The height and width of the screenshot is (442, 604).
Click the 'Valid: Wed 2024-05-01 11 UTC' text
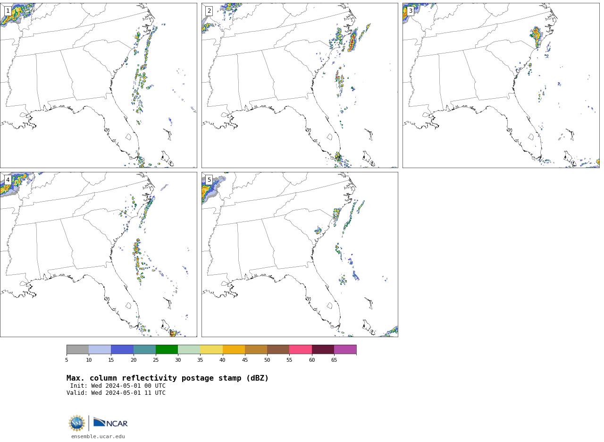116,393
